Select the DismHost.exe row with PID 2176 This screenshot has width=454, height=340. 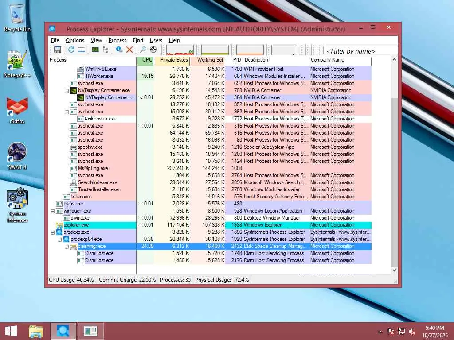pyautogui.click(x=210, y=260)
